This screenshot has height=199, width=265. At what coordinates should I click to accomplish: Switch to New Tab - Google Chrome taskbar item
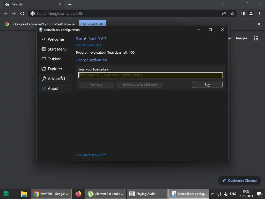(51, 194)
